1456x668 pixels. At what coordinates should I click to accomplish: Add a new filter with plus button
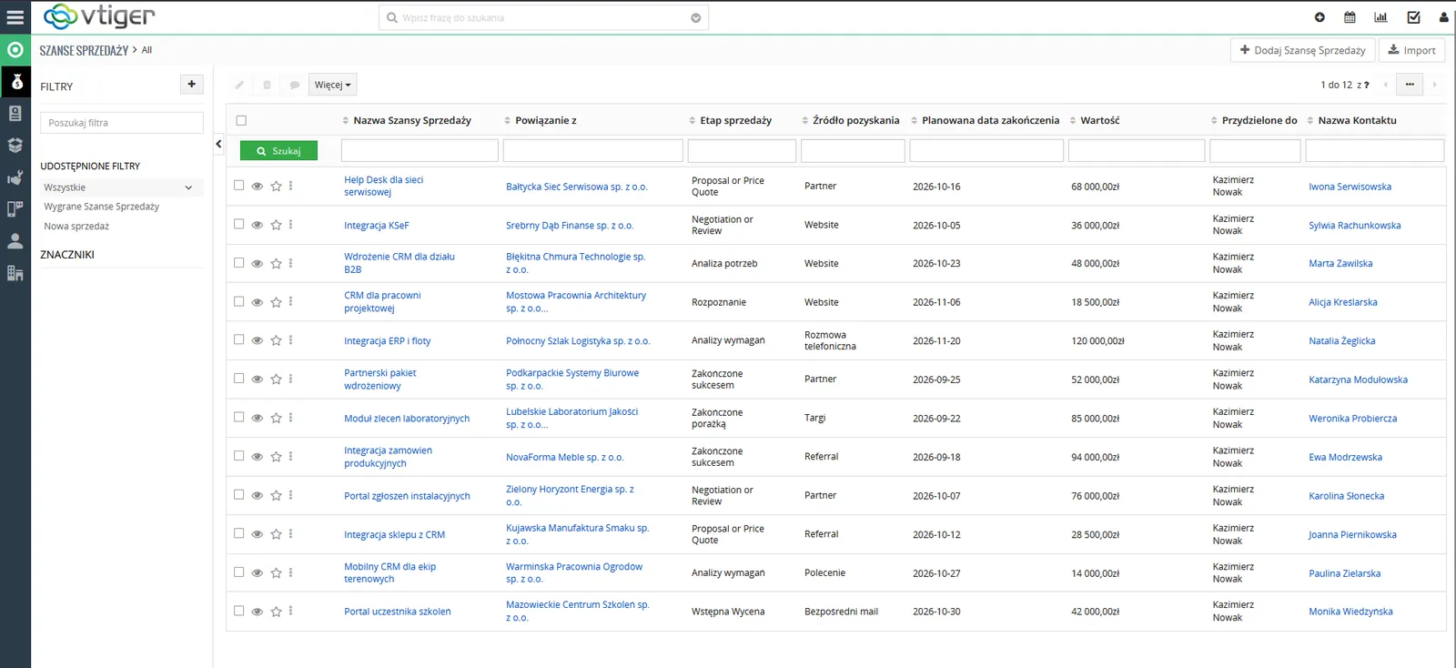pos(191,85)
